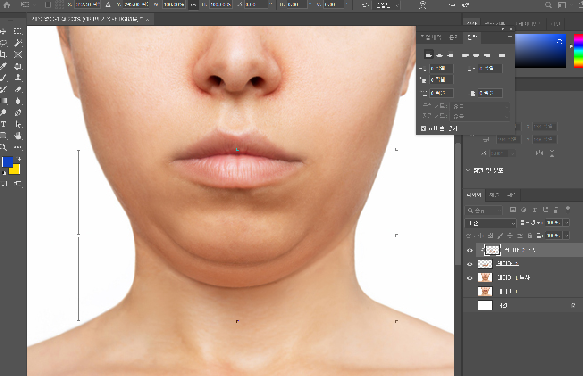Open the 종류 layer filter dropdown

point(483,210)
